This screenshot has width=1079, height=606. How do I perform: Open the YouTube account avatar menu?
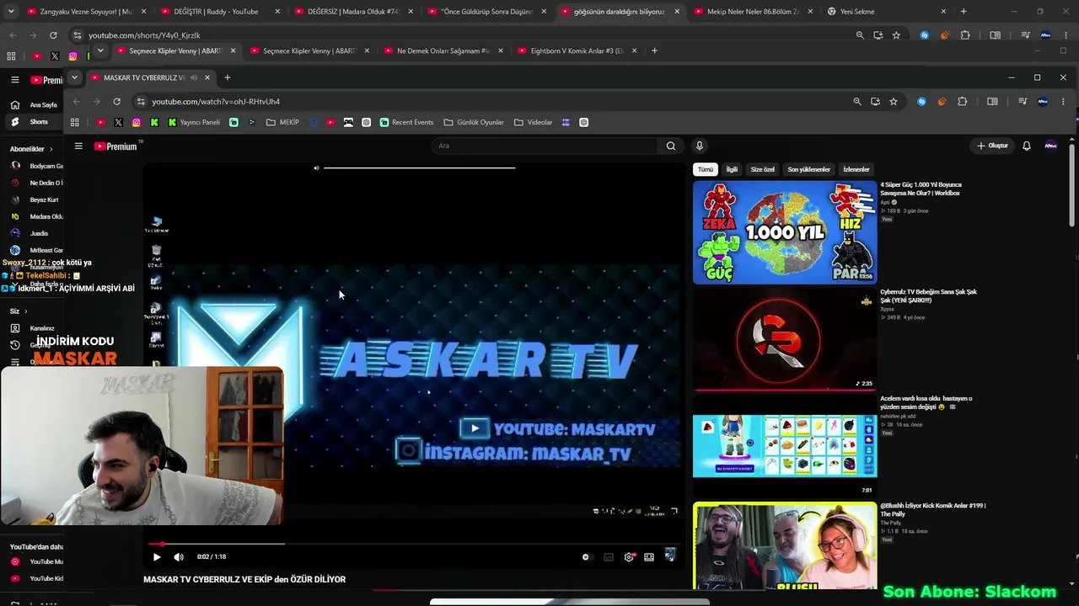click(x=1051, y=146)
